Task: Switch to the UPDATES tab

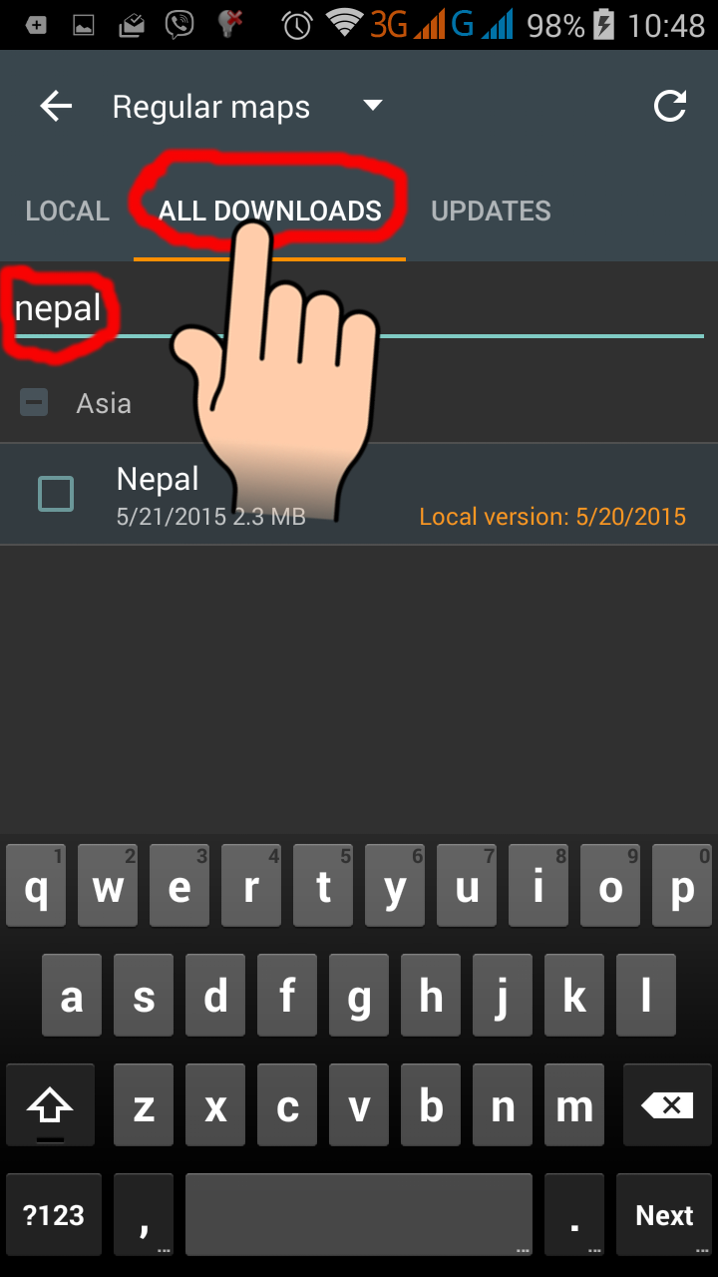Action: [491, 211]
